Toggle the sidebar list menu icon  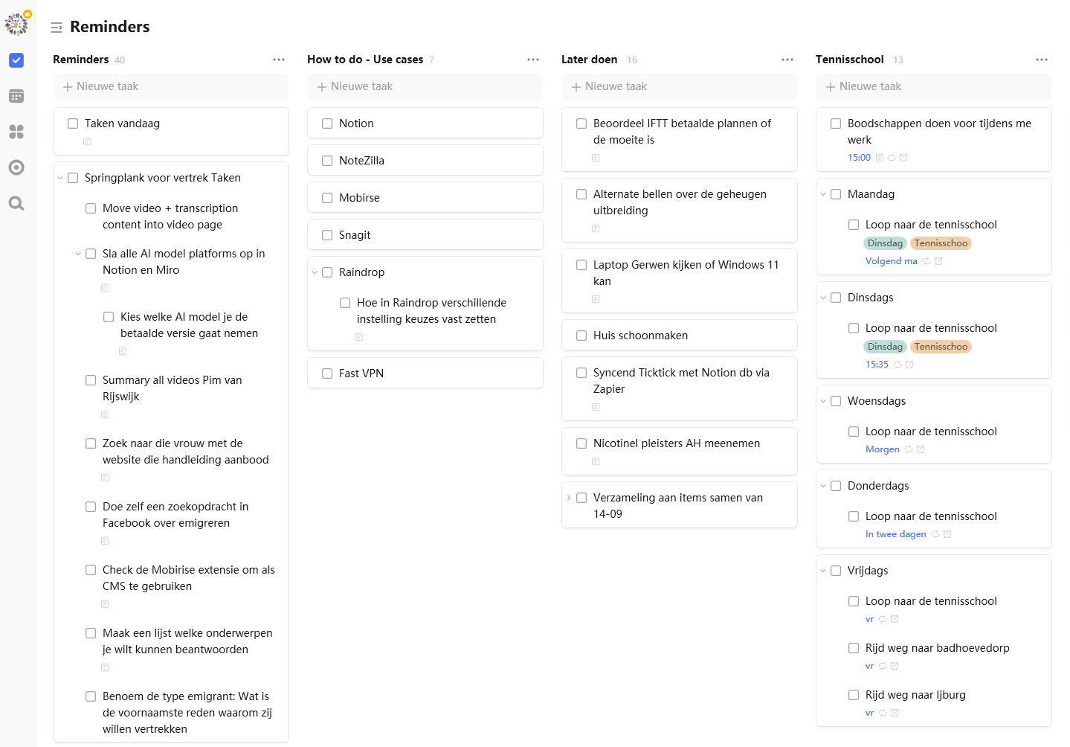(57, 28)
